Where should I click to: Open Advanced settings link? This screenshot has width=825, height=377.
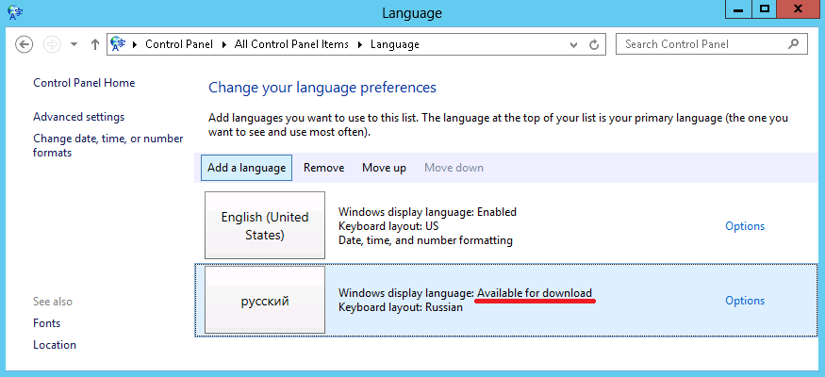click(x=78, y=117)
